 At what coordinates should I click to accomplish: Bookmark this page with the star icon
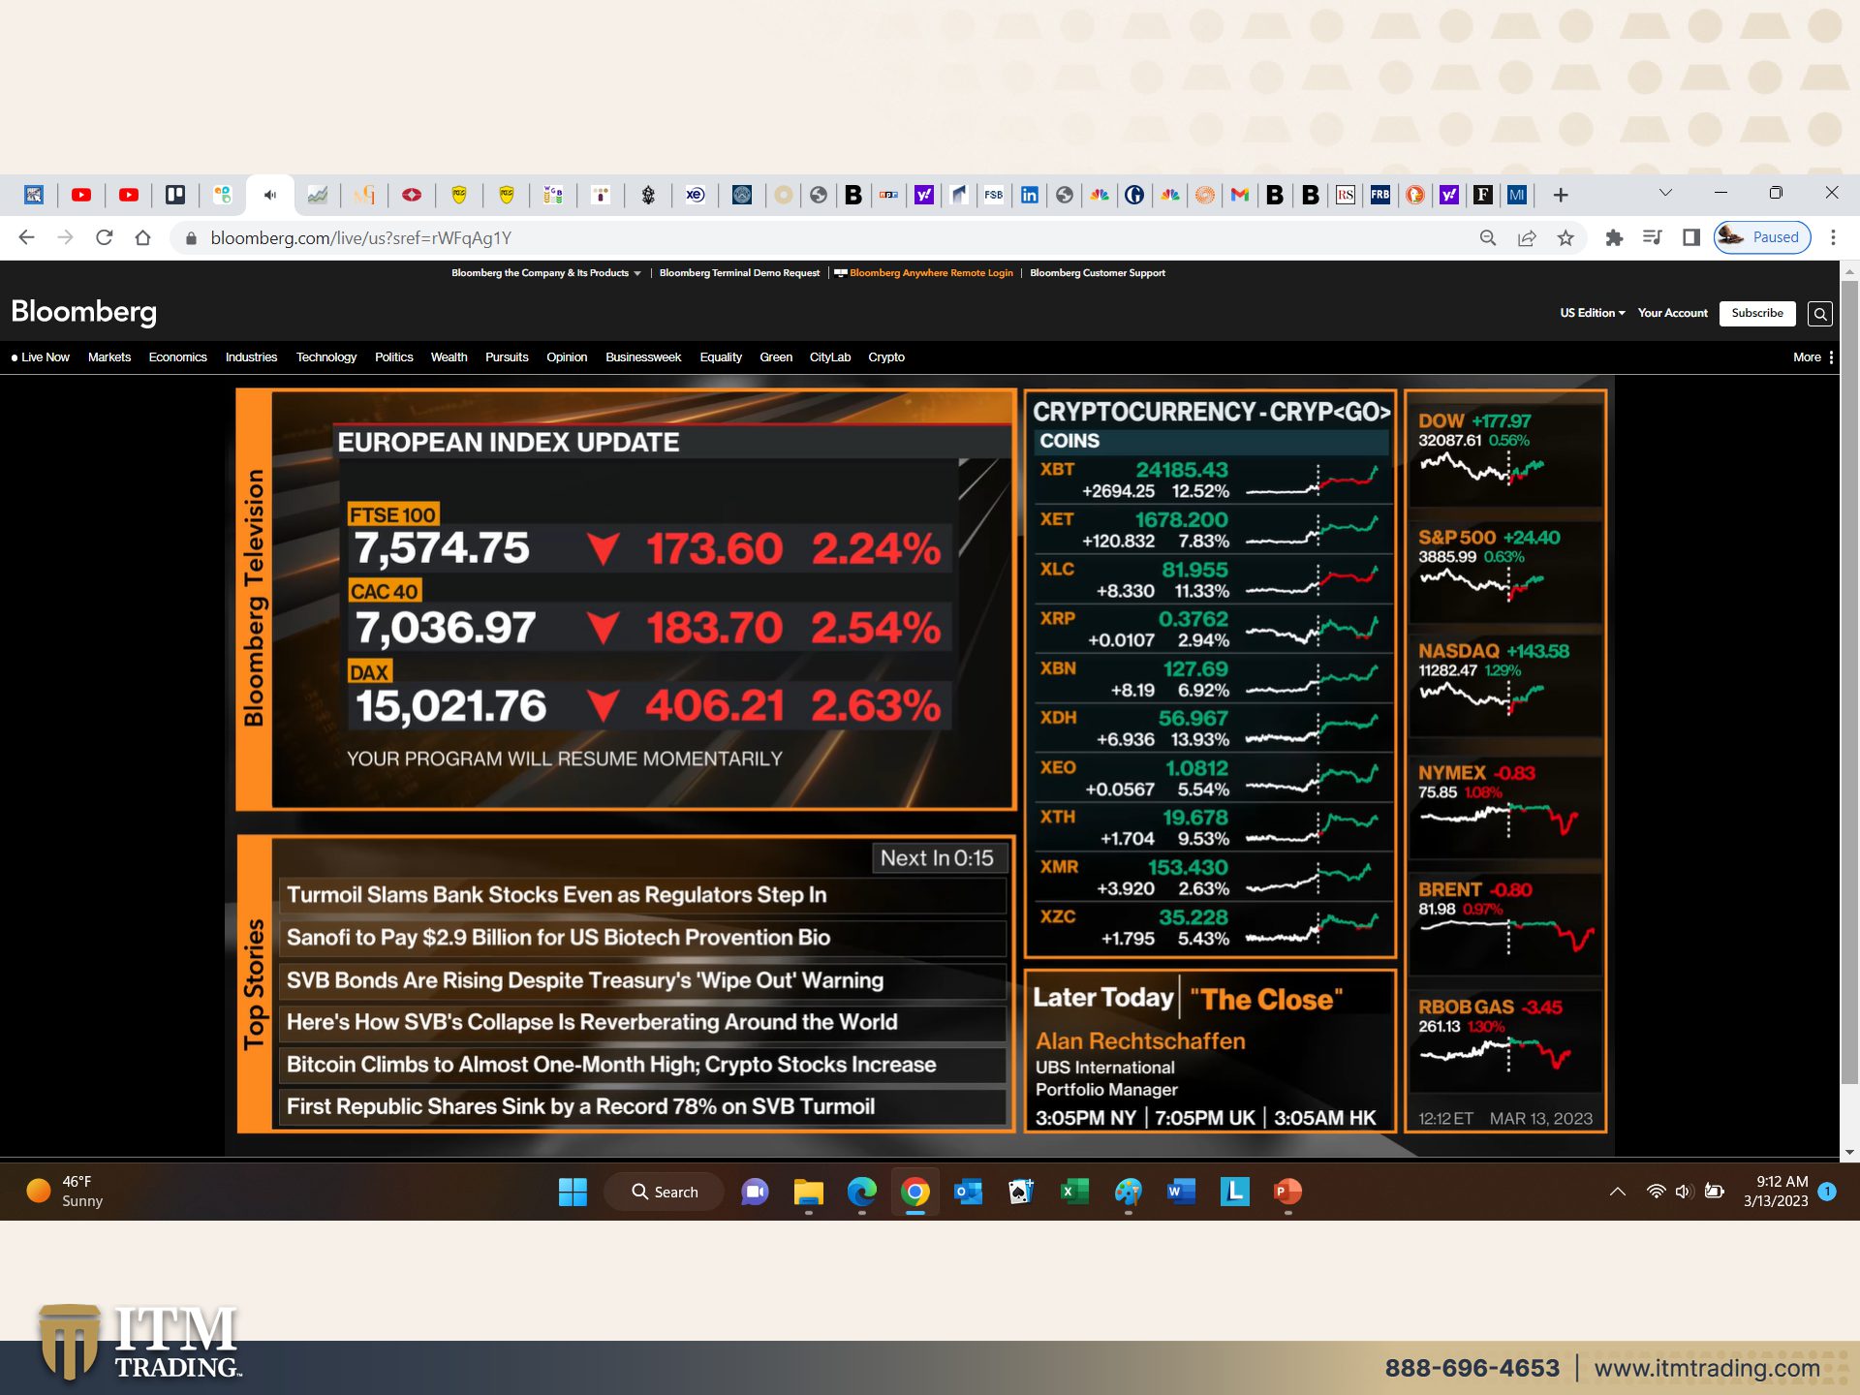click(1565, 237)
